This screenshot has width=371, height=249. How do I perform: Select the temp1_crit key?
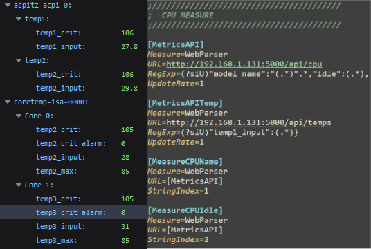(x=58, y=33)
